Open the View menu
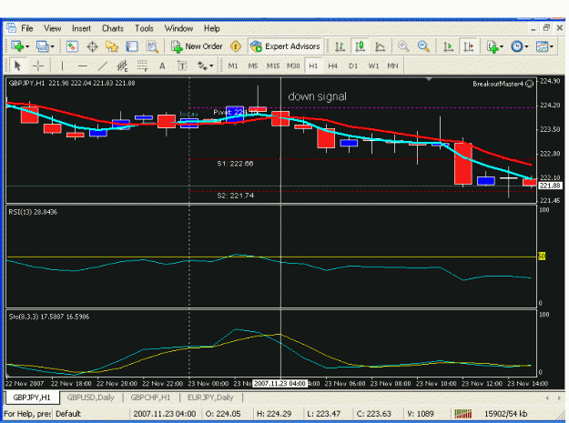Viewport: 569px width, 423px height. pos(53,28)
